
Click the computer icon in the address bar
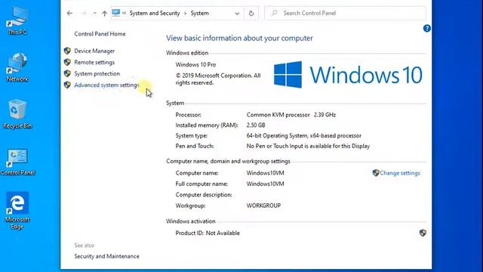tap(116, 13)
